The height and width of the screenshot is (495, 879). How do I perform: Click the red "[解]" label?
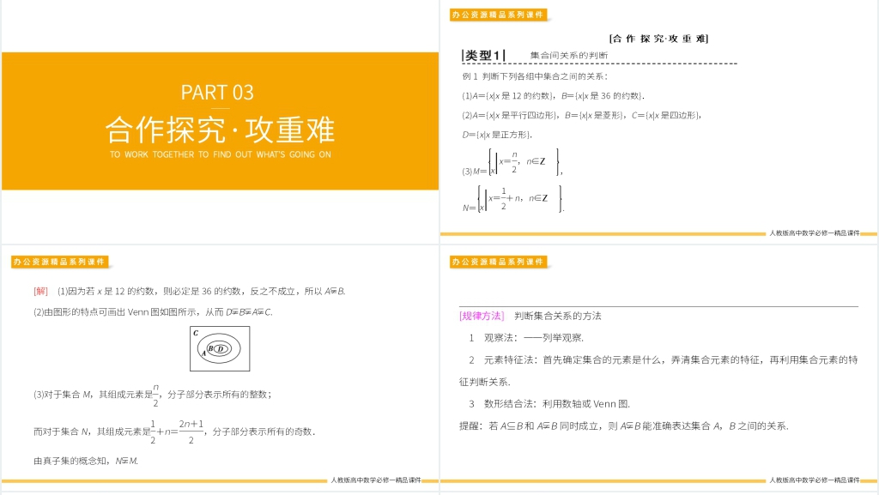[41, 291]
